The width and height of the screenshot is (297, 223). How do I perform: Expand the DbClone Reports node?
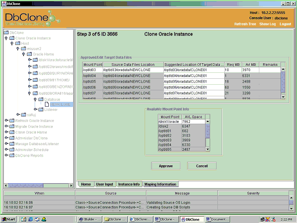point(6,155)
